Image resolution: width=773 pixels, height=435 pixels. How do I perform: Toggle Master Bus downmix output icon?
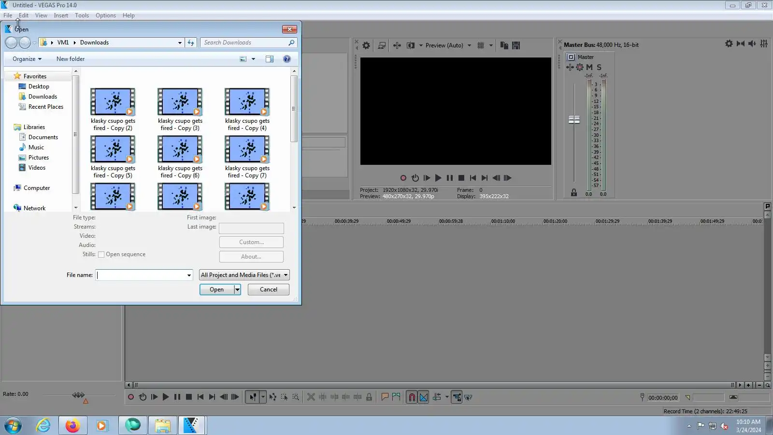741,44
